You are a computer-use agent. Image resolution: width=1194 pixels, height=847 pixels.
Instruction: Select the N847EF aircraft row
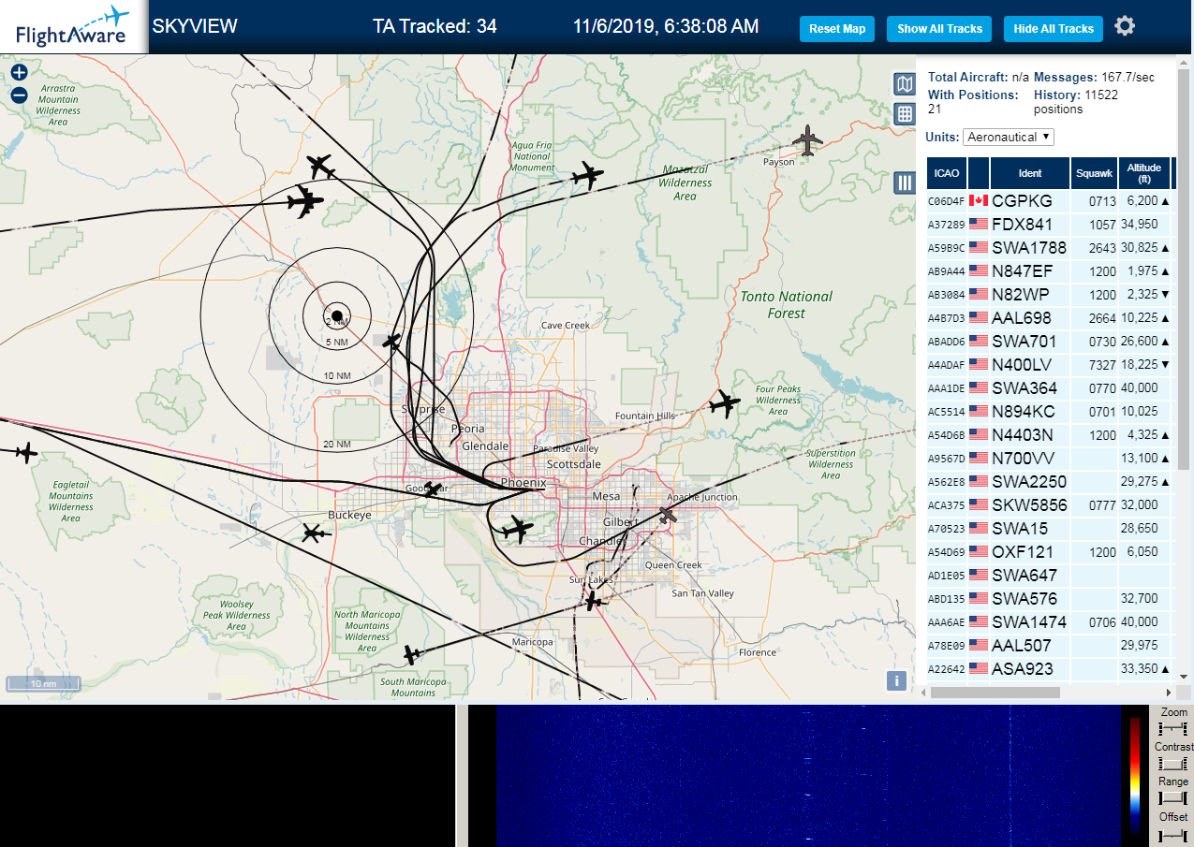(x=1049, y=270)
